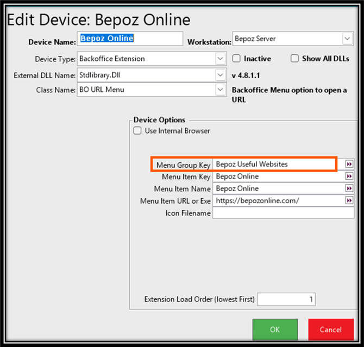Click the arrow icon beside Menu Item URL
This screenshot has width=364, height=347.
pos(349,201)
